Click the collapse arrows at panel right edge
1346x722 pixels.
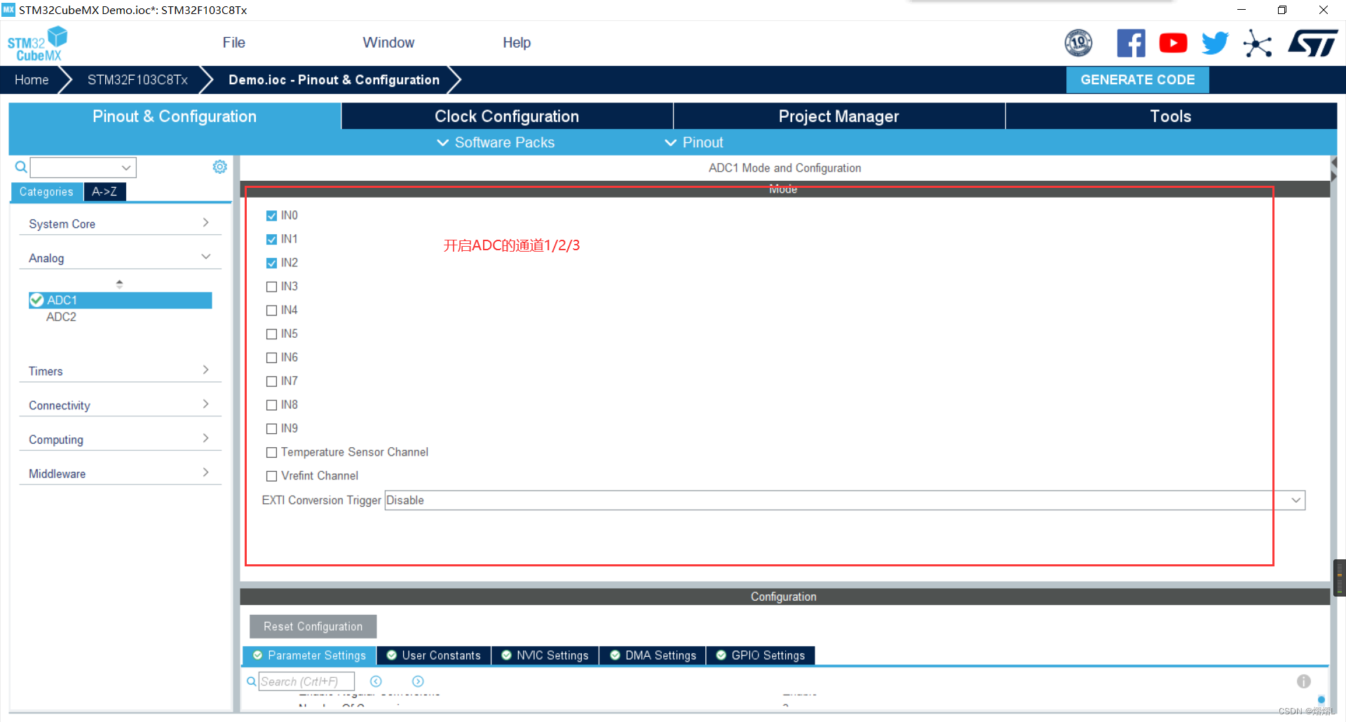[x=1334, y=169]
